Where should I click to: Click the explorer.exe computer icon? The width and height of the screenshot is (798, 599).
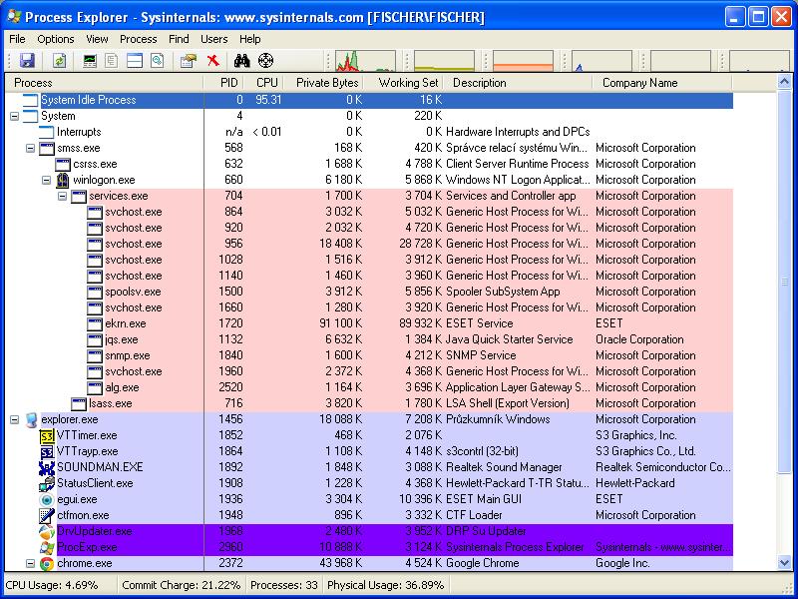pyautogui.click(x=31, y=419)
